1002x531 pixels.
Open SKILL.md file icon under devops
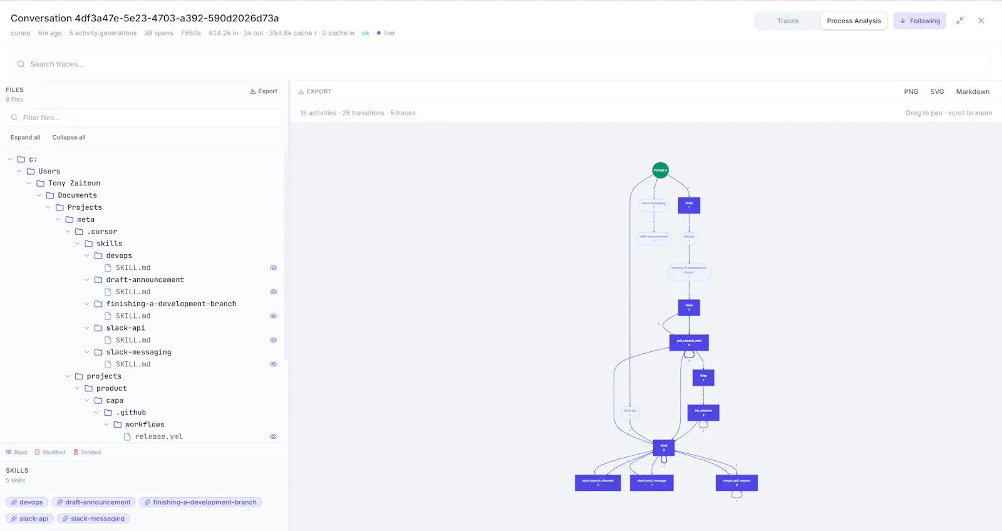point(108,267)
